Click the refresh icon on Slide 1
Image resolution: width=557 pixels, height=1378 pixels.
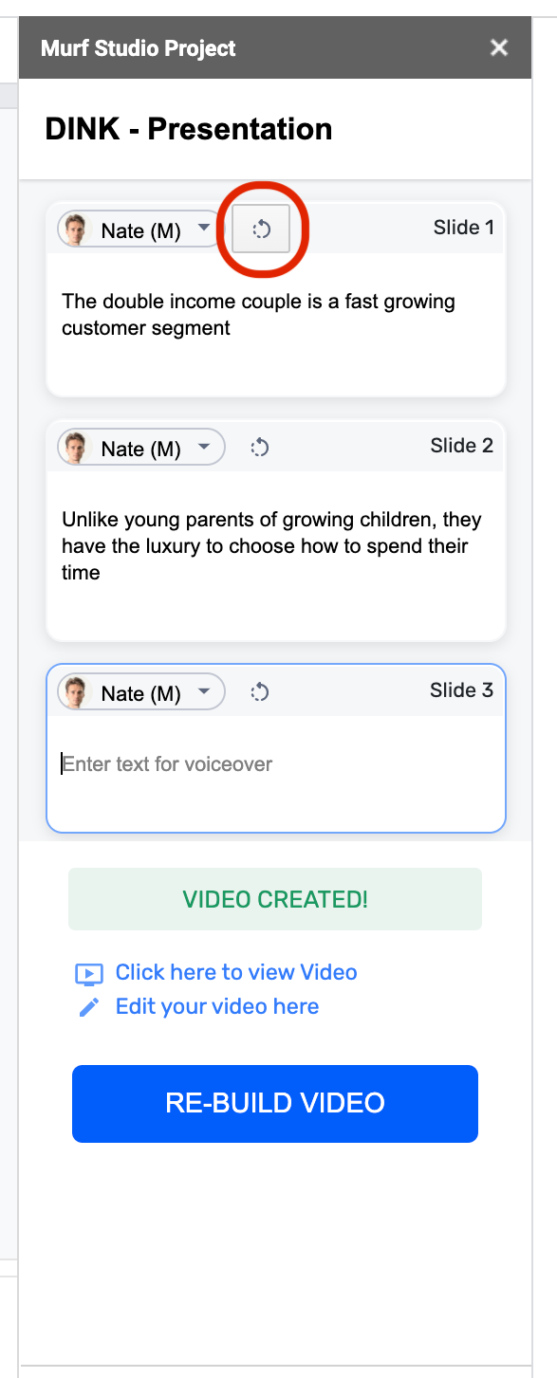coord(261,230)
